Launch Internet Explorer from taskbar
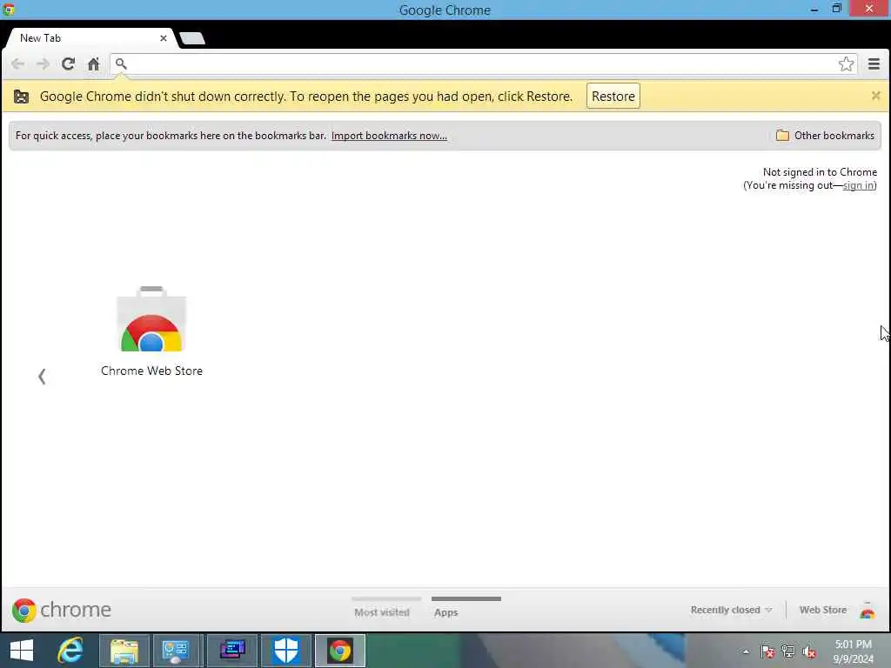The height and width of the screenshot is (668, 891). click(x=70, y=651)
